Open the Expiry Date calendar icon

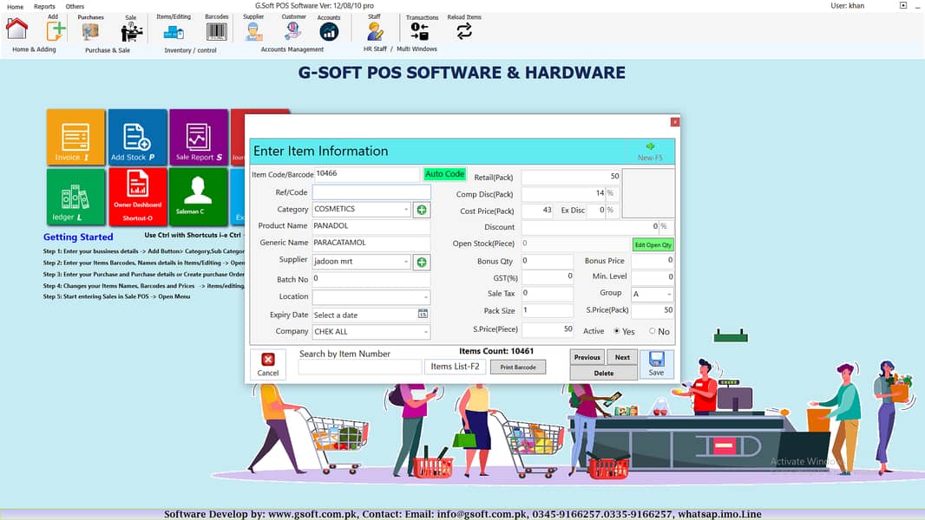tap(423, 314)
